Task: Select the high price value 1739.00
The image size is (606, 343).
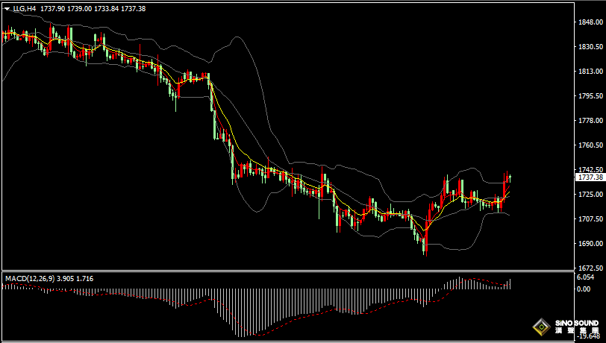Action: 80,8
